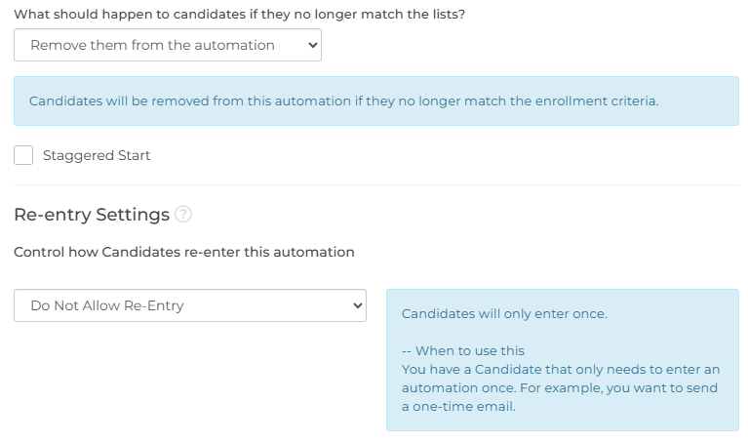Click the 'automation once. For example' line in info box
This screenshot has height=443, width=748.
click(x=560, y=388)
